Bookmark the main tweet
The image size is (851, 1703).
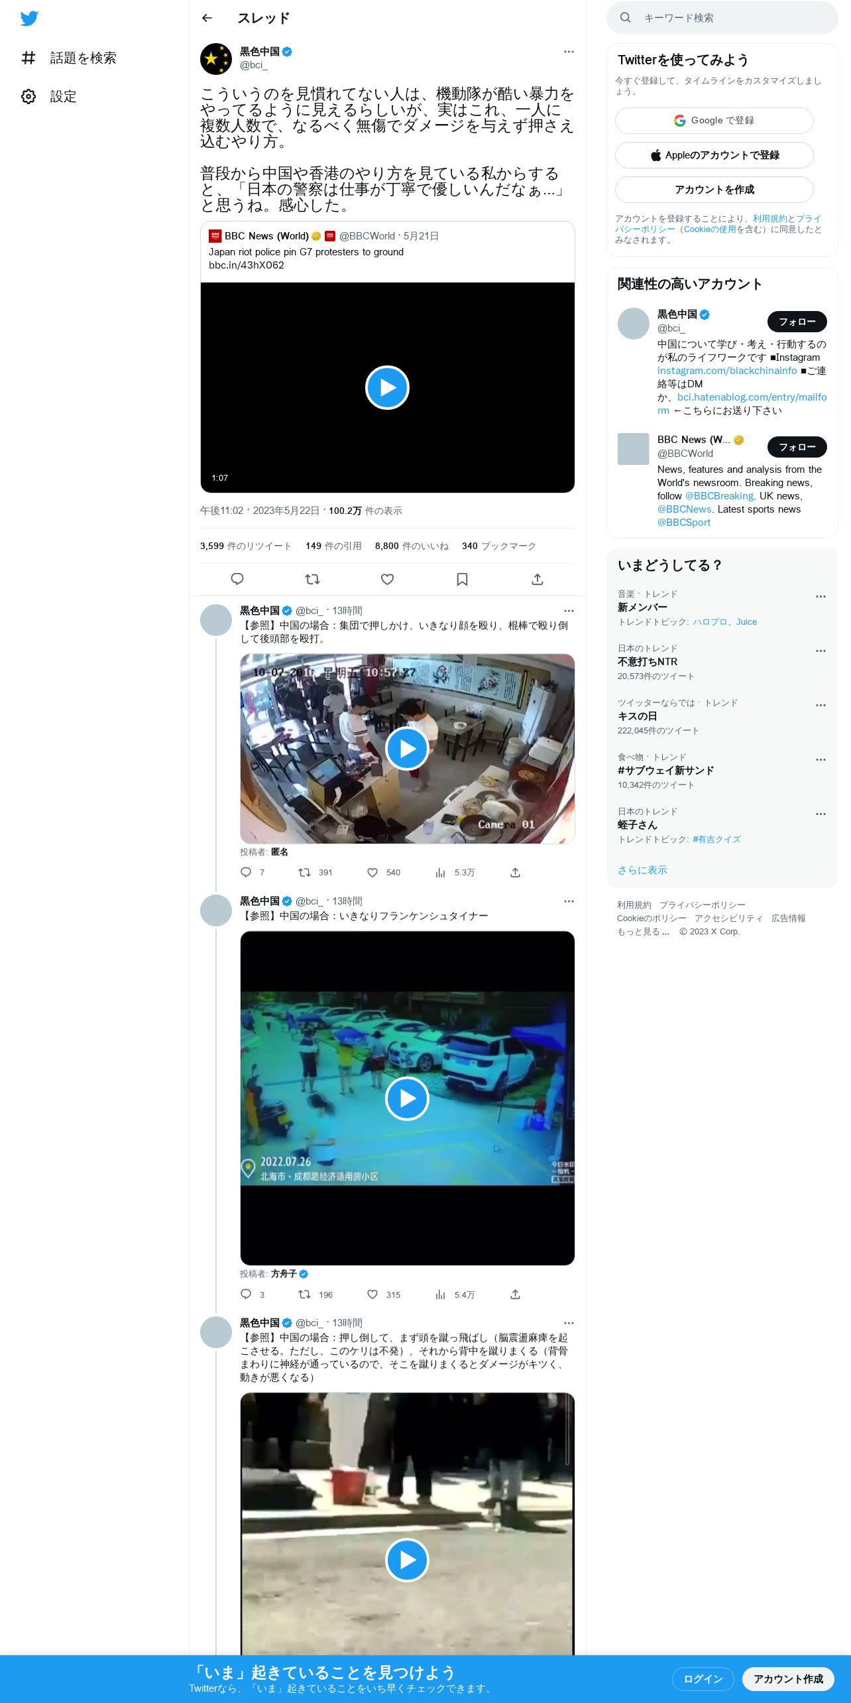pos(462,579)
